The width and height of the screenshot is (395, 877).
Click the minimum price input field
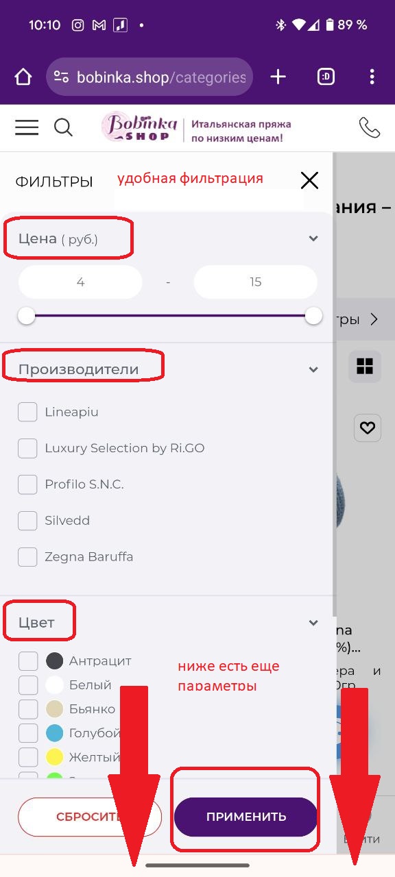(80, 282)
